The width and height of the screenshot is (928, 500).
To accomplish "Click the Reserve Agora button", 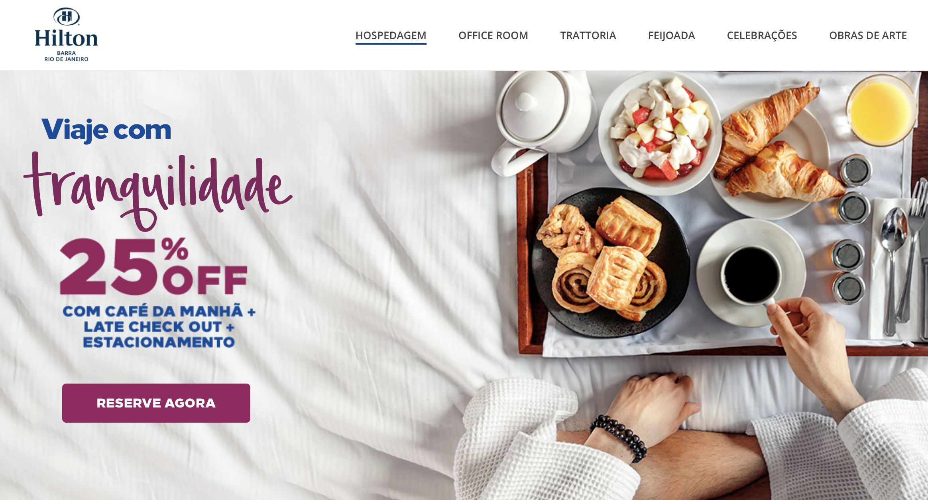I will [156, 403].
